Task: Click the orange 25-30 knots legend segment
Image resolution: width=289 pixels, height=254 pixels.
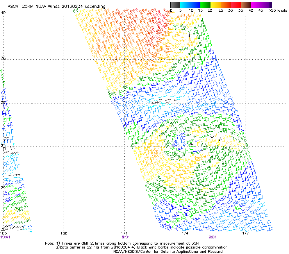Action: coord(226,5)
